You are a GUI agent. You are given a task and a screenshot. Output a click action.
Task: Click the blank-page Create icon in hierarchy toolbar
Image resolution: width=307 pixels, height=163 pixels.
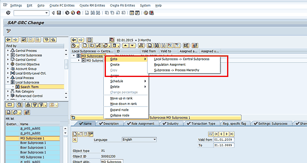pos(85,46)
